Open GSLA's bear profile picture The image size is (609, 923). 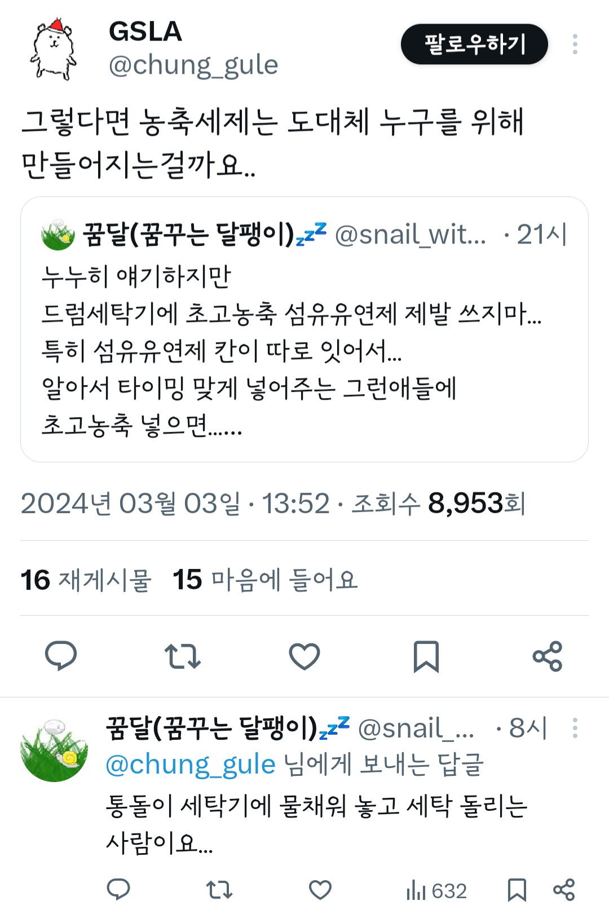(54, 50)
